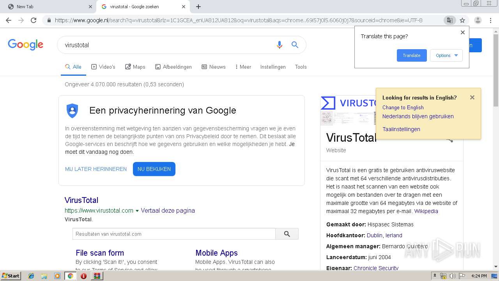Click the VirusTotal logo thumbnail image

tap(348, 103)
